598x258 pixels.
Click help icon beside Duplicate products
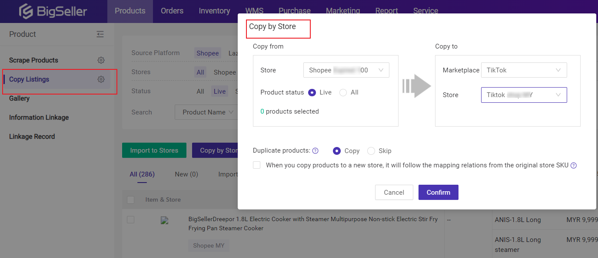coord(316,151)
